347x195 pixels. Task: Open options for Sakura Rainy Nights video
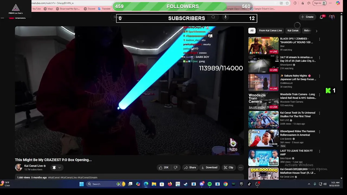click(x=319, y=76)
